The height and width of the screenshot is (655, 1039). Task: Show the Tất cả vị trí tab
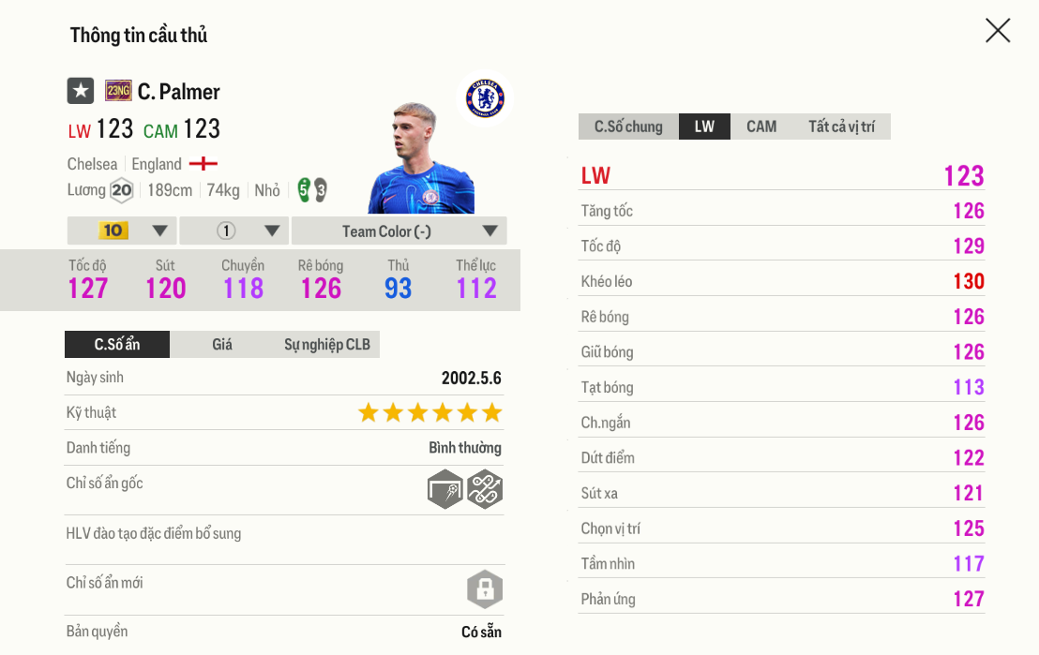(841, 127)
